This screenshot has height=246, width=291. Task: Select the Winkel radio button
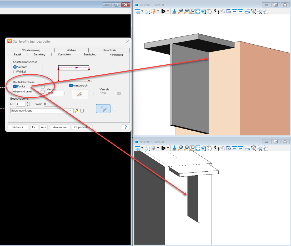tap(15, 71)
